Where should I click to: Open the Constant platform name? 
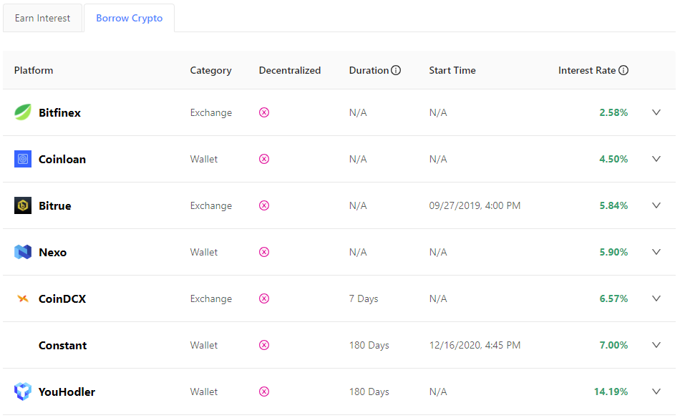coord(62,346)
